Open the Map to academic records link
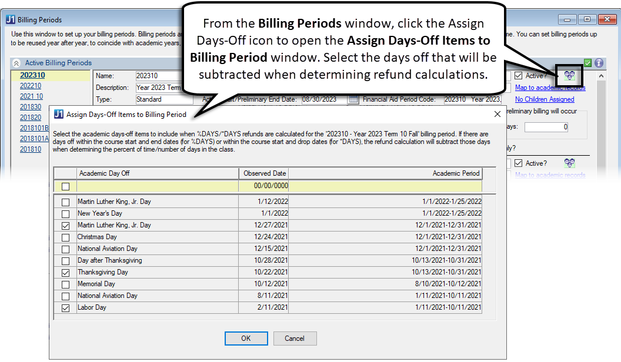 pyautogui.click(x=550, y=88)
